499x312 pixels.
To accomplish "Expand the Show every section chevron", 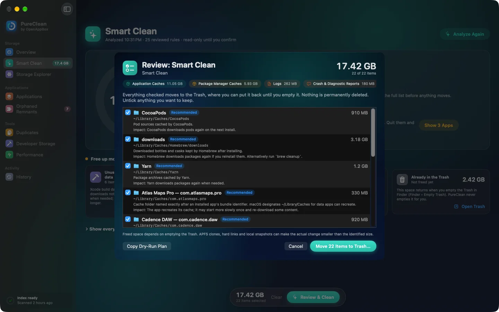I will (87, 229).
